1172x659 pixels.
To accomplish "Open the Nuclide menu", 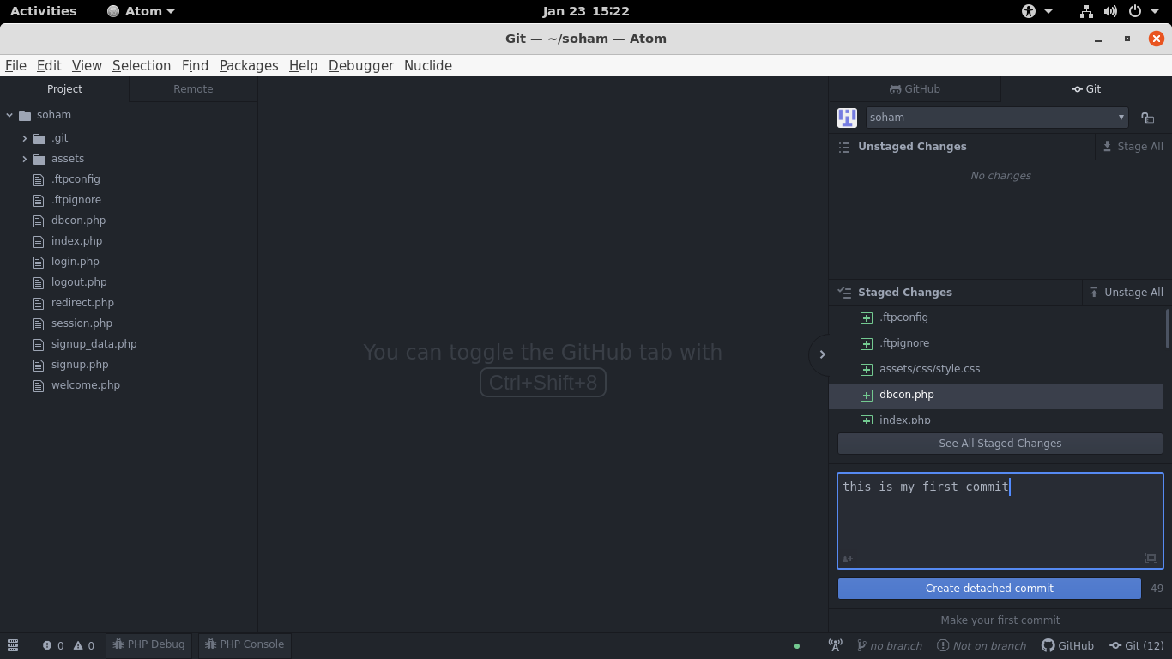I will coord(428,65).
